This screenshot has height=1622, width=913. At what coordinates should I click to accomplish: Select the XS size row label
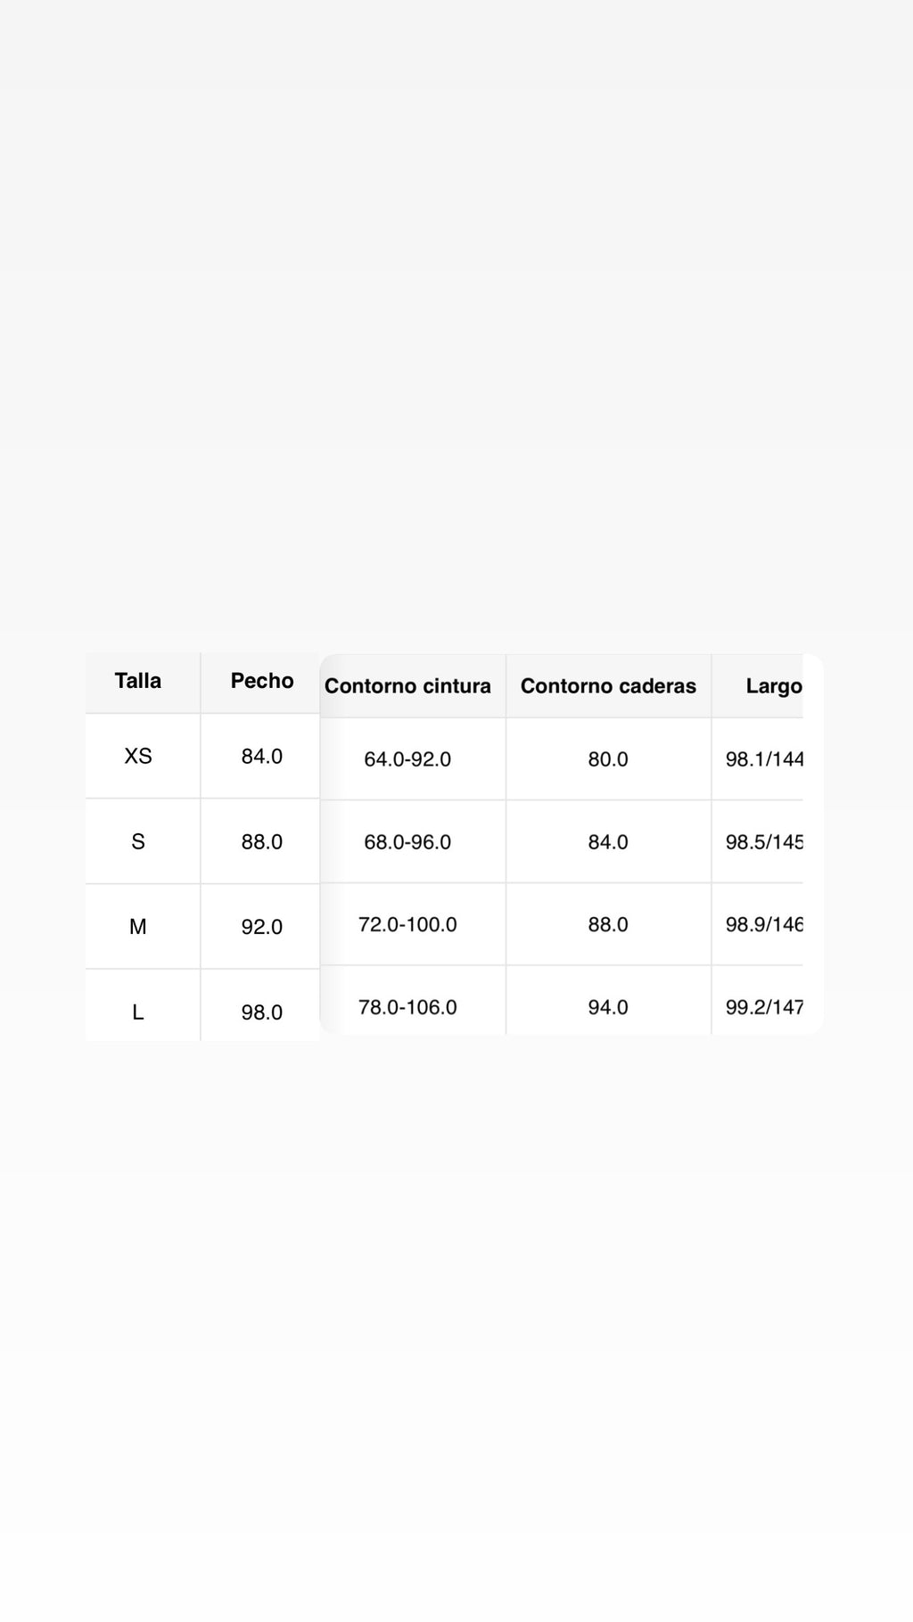(138, 756)
